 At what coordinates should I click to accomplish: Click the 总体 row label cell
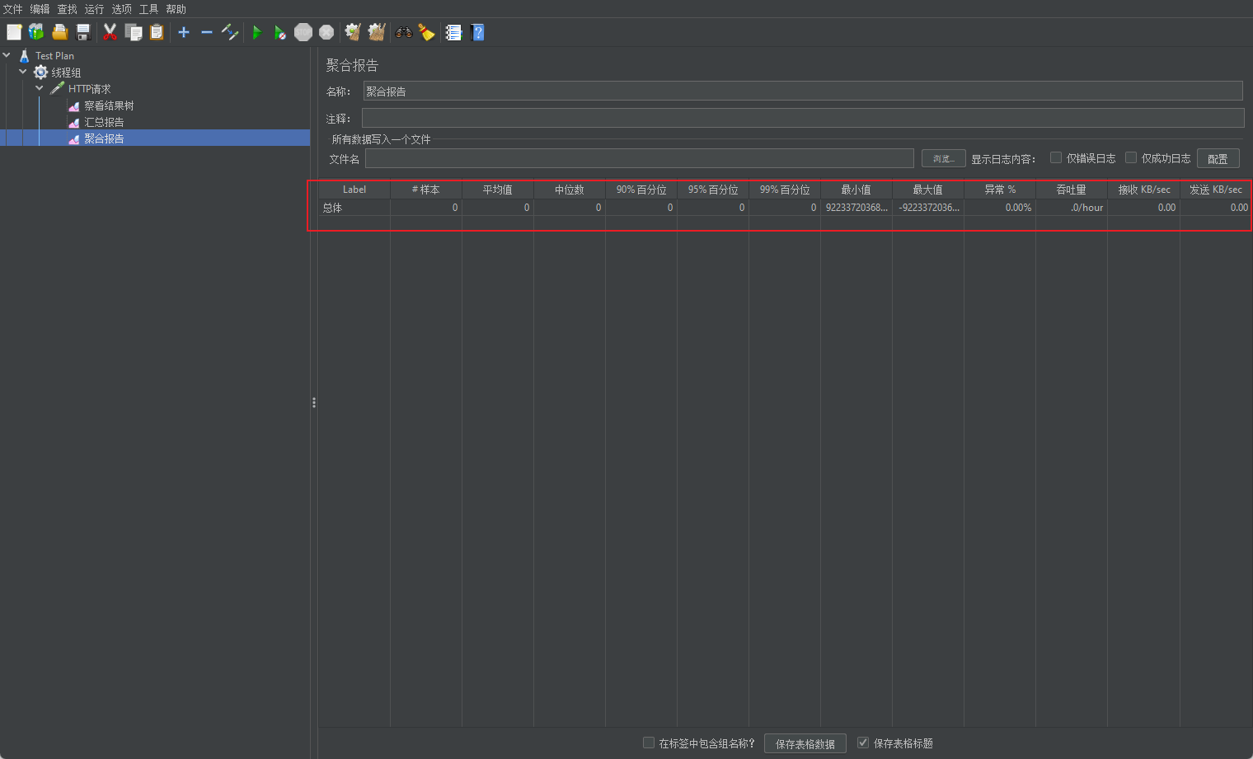354,208
